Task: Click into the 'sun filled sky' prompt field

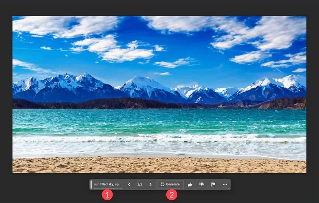Action: click(107, 184)
